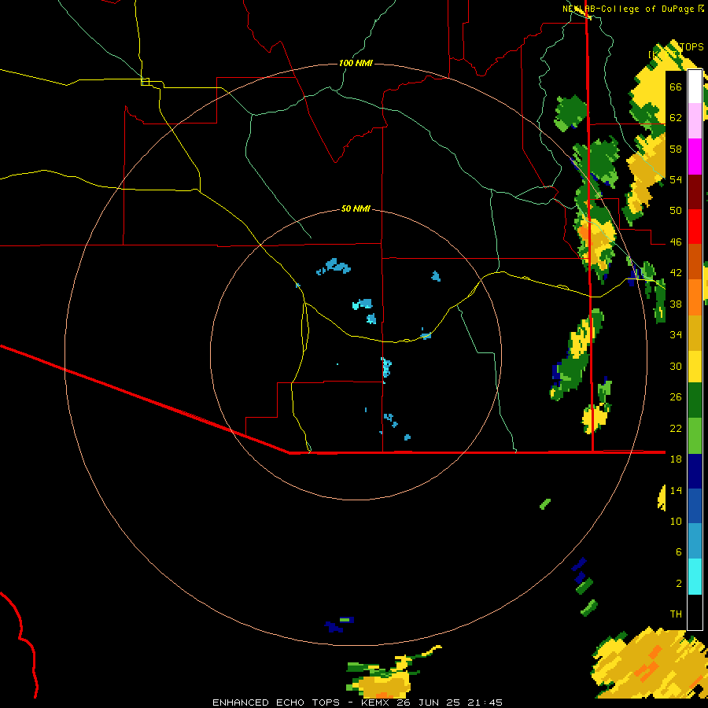Image resolution: width=708 pixels, height=708 pixels.
Task: Click the 'TOPS' legend title
Action: coord(691,47)
